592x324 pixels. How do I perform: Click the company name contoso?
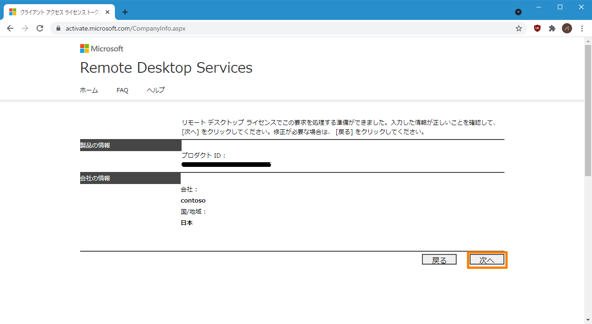pyautogui.click(x=193, y=201)
